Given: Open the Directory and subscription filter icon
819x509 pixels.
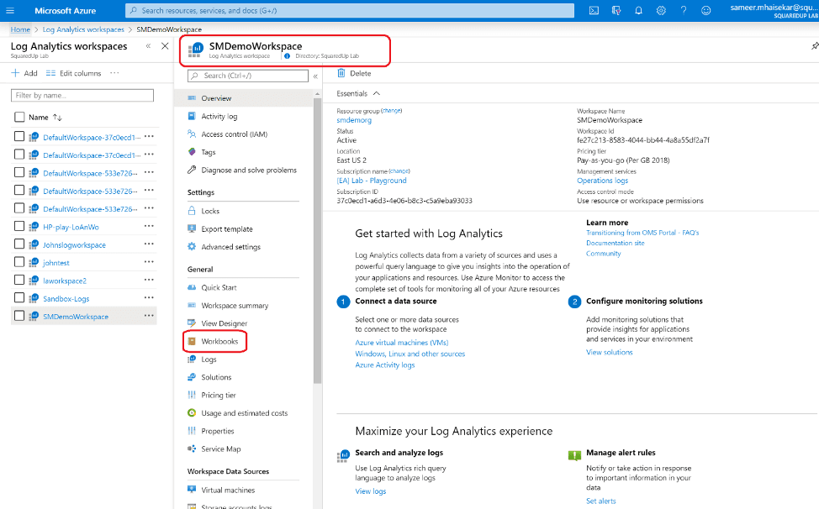Looking at the screenshot, I should coord(616,10).
